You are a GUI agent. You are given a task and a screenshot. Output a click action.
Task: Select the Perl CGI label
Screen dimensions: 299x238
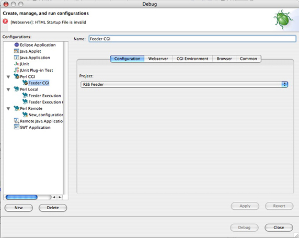point(28,76)
